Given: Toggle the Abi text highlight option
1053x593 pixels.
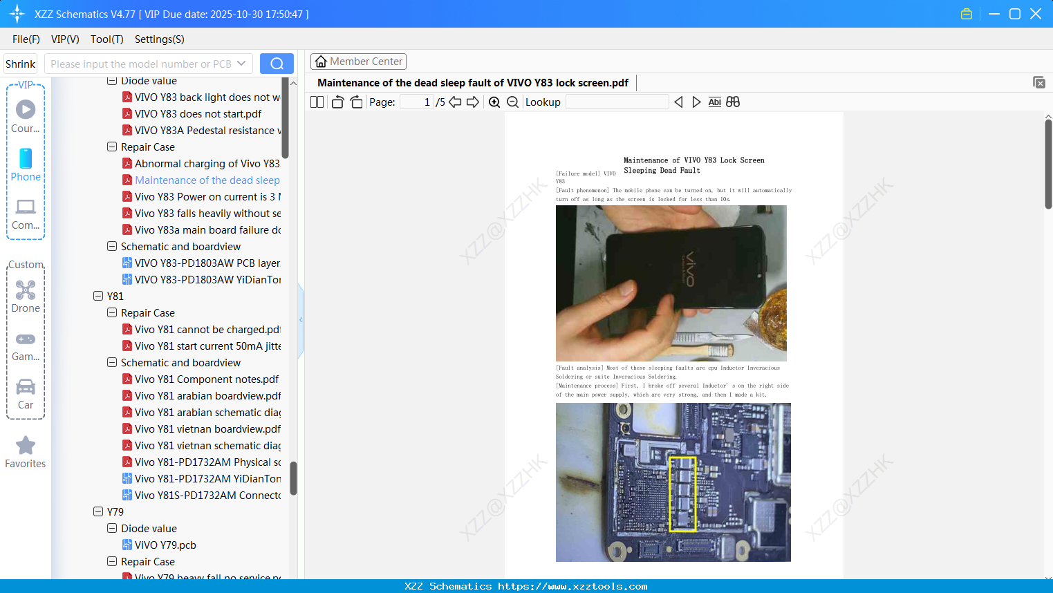Looking at the screenshot, I should point(714,102).
